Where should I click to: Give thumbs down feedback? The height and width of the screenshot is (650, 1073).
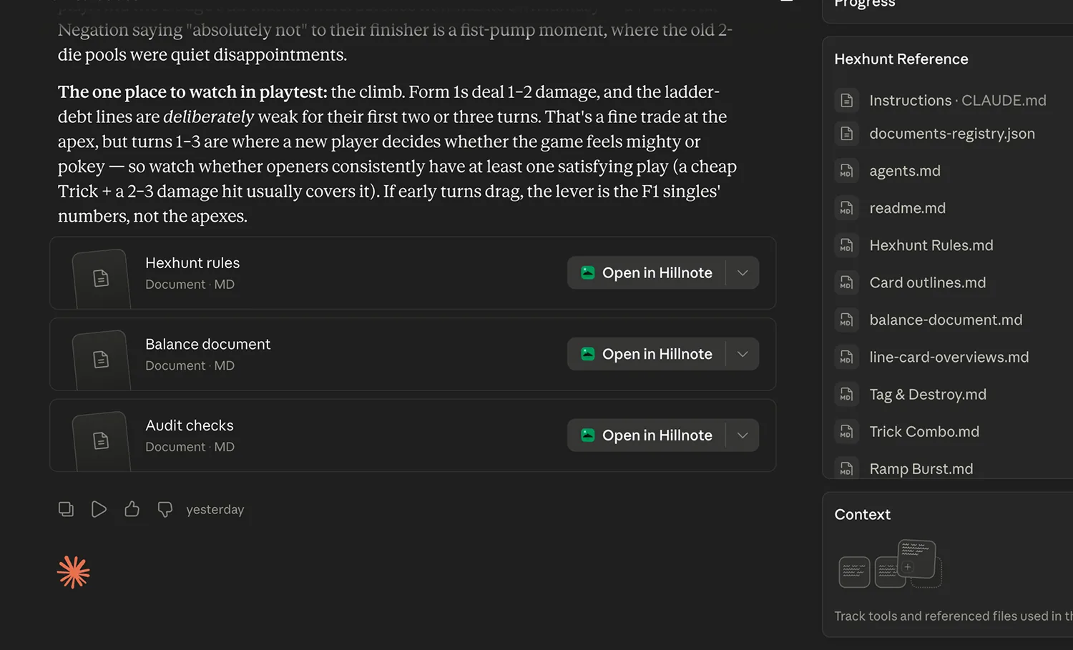[165, 509]
